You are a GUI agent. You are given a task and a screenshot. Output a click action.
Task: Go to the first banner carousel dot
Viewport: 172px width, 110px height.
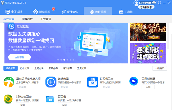(x=58, y=60)
